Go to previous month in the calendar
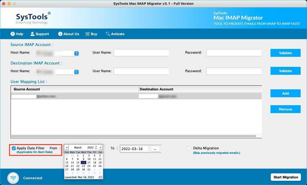This screenshot has width=307, height=185. point(67,147)
